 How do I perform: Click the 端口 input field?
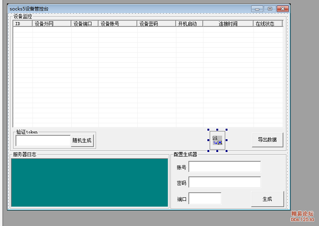(x=205, y=198)
